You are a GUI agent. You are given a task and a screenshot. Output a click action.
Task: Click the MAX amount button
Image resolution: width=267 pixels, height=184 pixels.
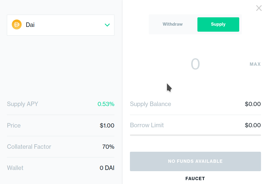(255, 64)
